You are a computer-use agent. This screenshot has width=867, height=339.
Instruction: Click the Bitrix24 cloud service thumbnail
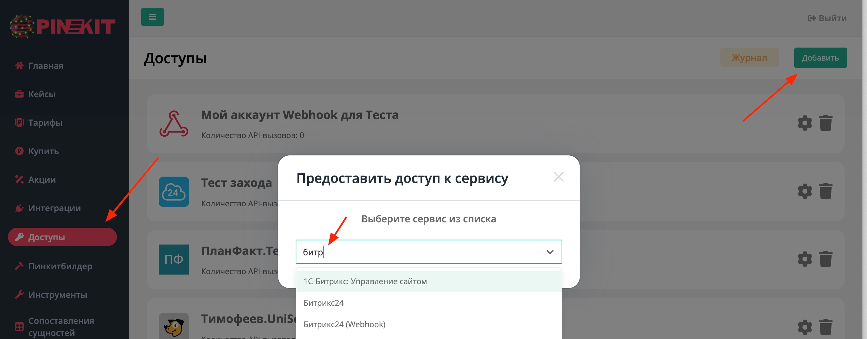click(x=174, y=192)
